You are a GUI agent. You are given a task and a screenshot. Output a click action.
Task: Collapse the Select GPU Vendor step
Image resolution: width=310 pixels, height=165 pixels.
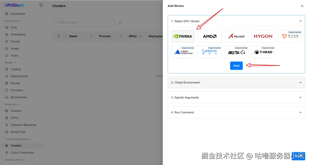click(300, 21)
